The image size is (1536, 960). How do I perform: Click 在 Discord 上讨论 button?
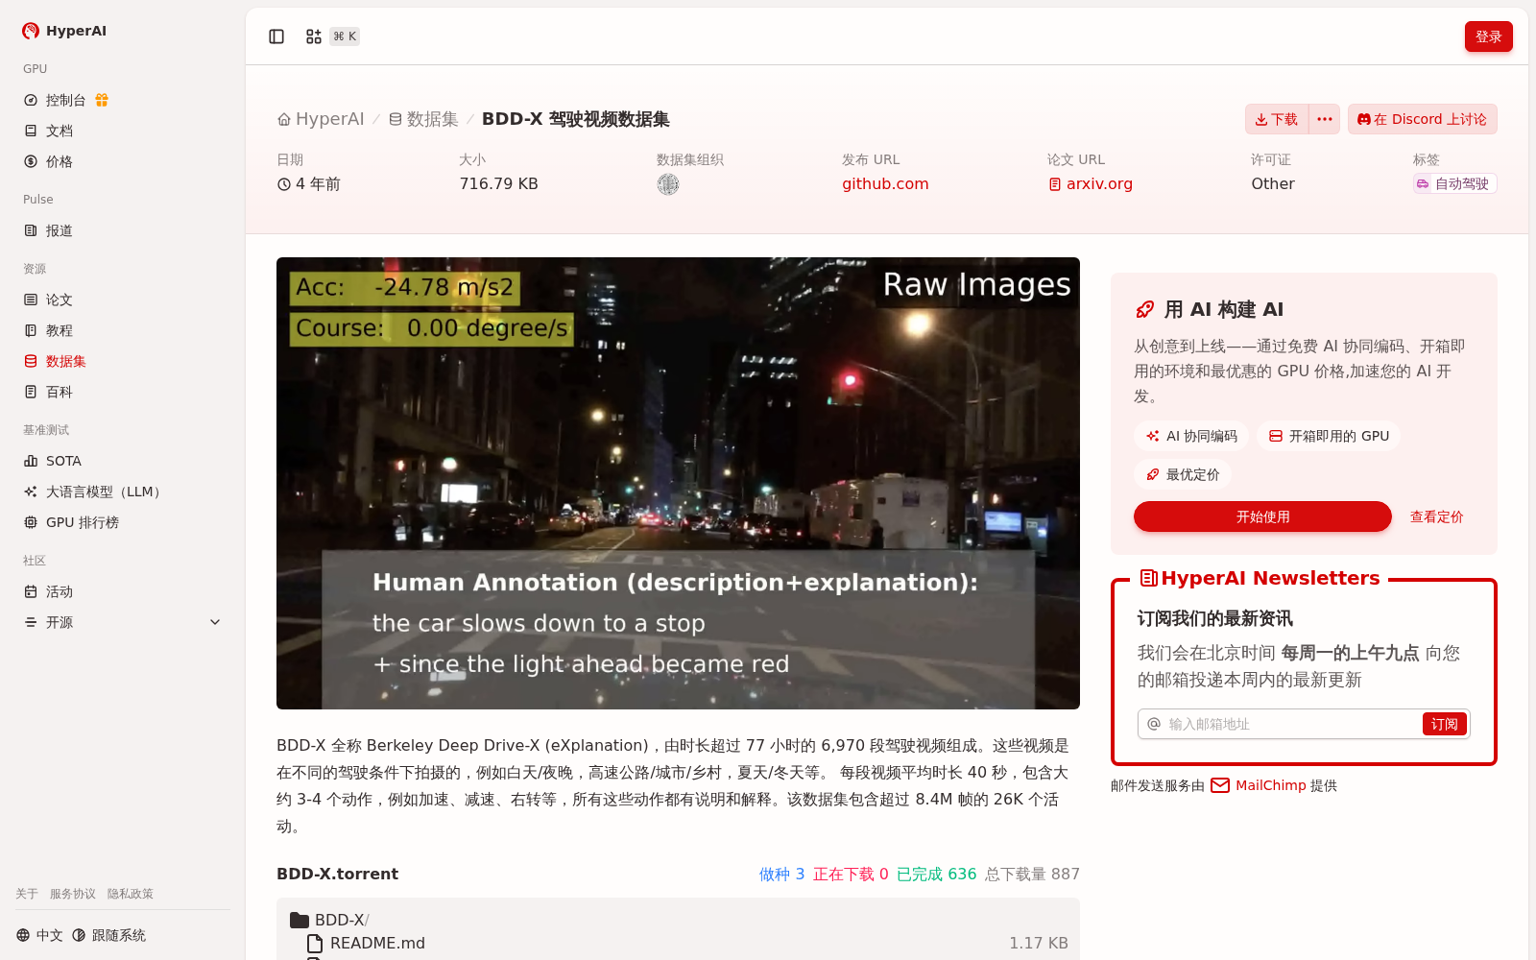point(1422,119)
